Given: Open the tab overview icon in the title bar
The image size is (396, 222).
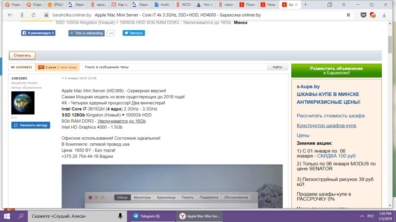Looking at the screenshot, I should (329, 5).
